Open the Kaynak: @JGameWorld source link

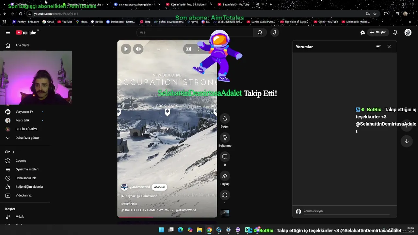click(x=139, y=196)
